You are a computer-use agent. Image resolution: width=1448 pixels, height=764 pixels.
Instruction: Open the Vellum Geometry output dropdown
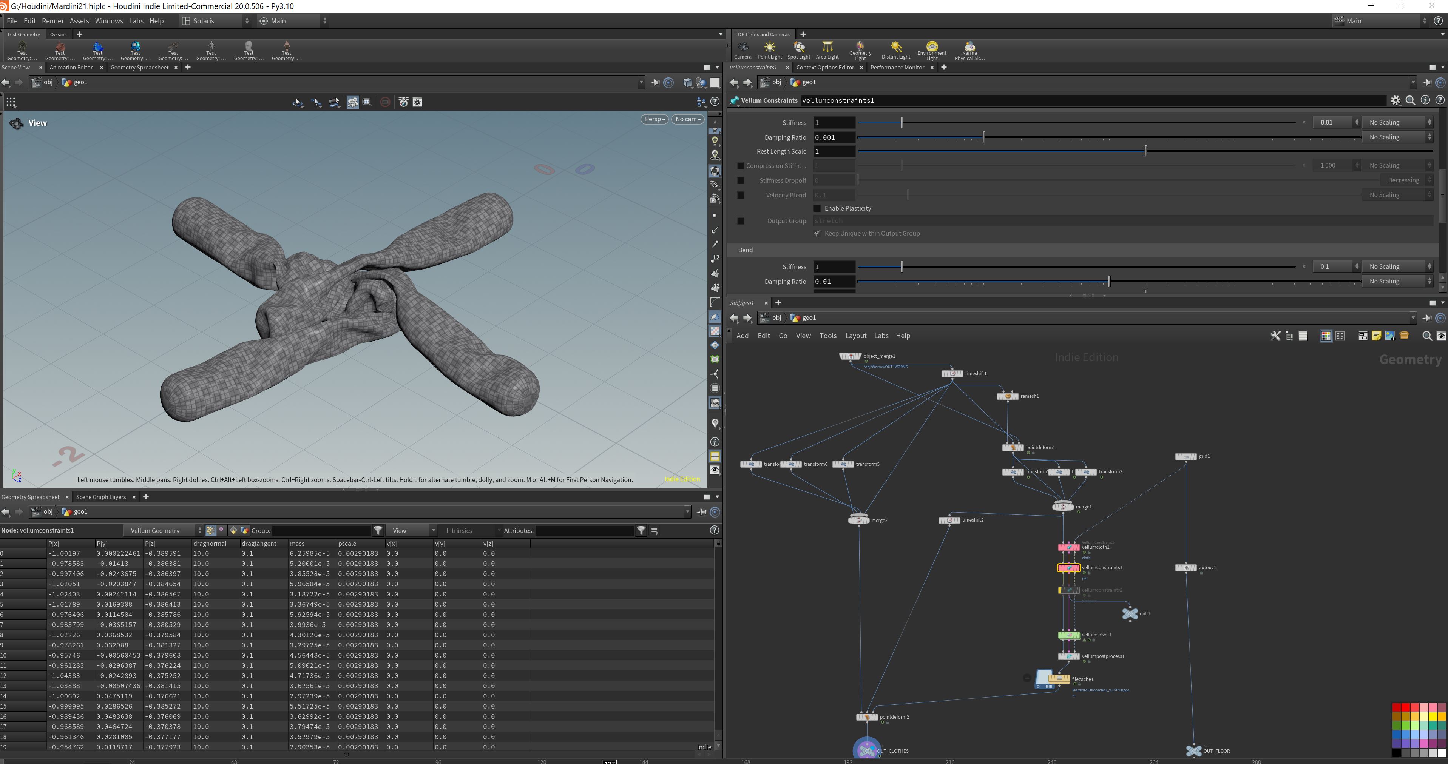(164, 530)
